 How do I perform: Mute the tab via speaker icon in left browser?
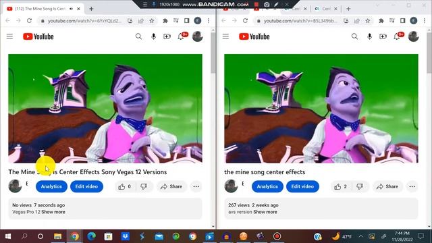[x=71, y=9]
